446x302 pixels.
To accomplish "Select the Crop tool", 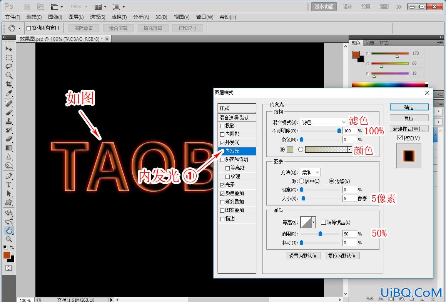I will coord(9,84).
